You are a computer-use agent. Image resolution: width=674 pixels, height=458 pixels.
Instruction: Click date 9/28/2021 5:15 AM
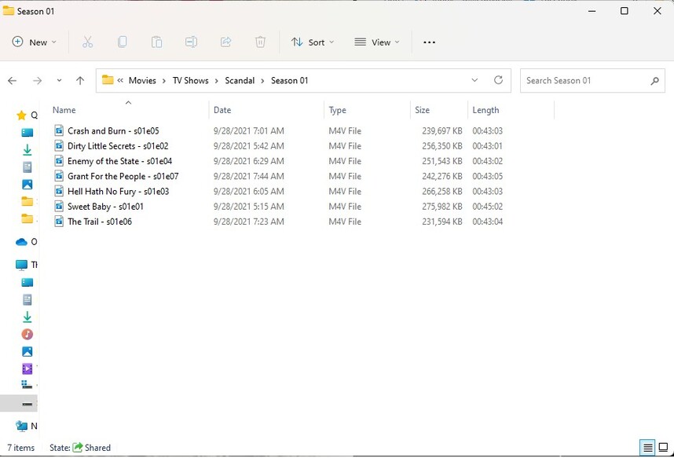pyautogui.click(x=249, y=207)
